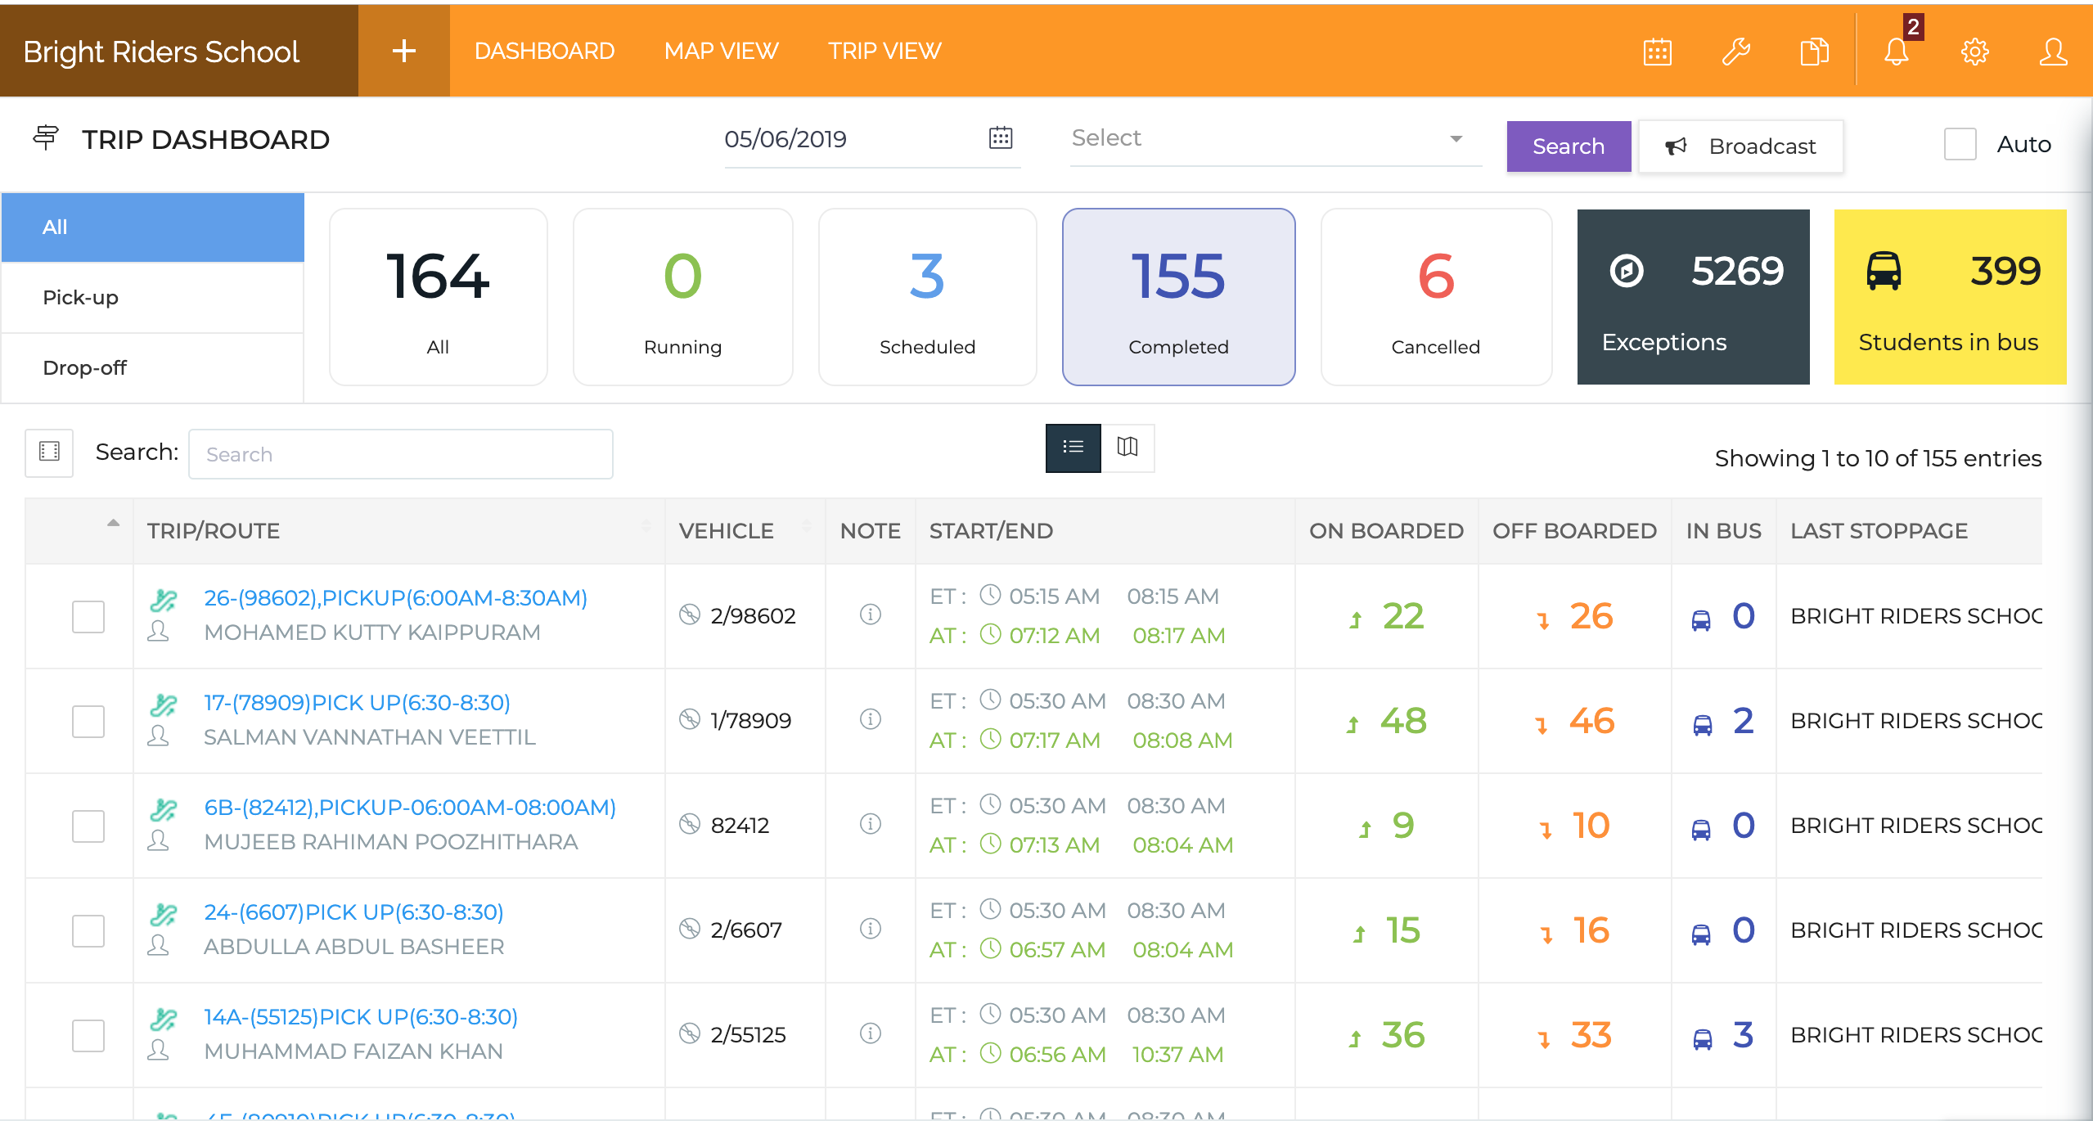The image size is (2093, 1121).
Task: Click note info icon for vehicle 2/6607
Action: click(871, 929)
